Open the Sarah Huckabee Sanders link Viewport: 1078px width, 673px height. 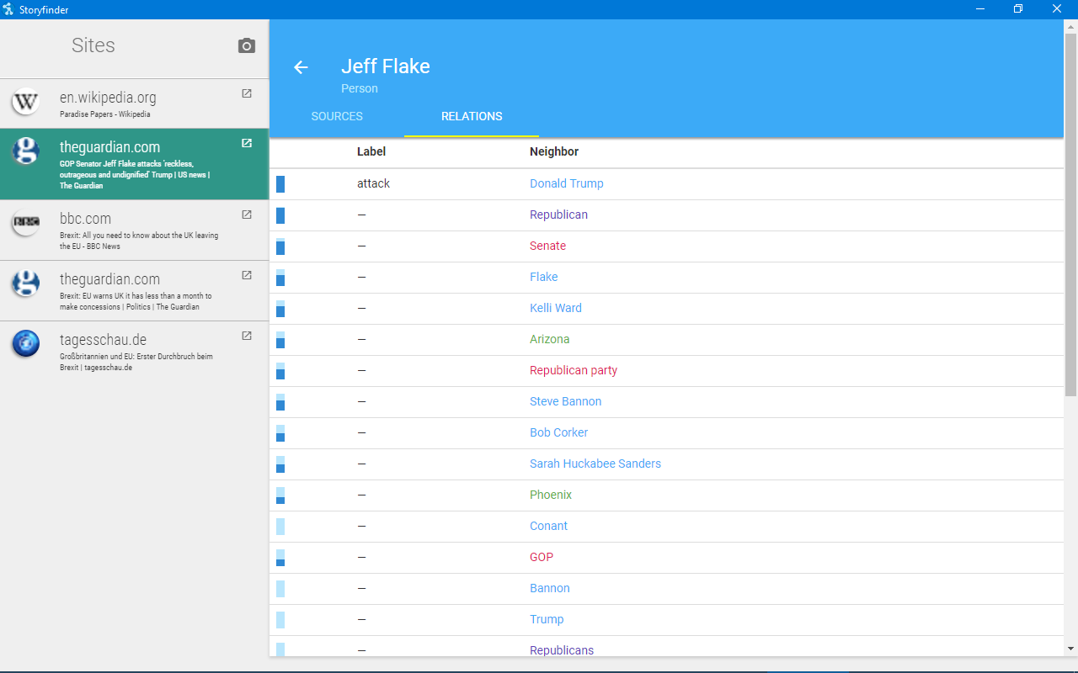click(x=595, y=464)
